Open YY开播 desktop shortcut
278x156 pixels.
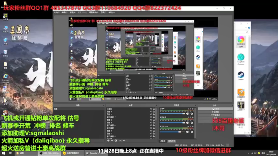click(x=5, y=17)
